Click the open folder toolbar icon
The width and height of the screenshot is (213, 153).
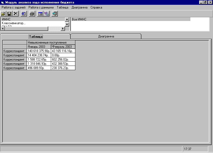pyautogui.click(x=3, y=14)
